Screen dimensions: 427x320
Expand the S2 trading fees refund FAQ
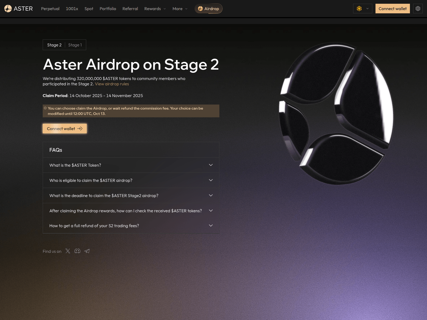tap(131, 226)
